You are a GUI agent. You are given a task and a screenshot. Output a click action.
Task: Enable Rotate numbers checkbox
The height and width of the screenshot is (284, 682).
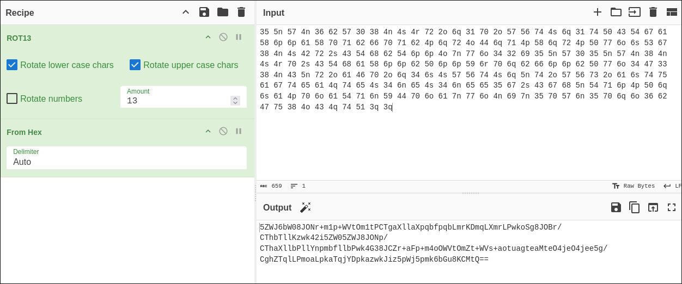(x=12, y=98)
